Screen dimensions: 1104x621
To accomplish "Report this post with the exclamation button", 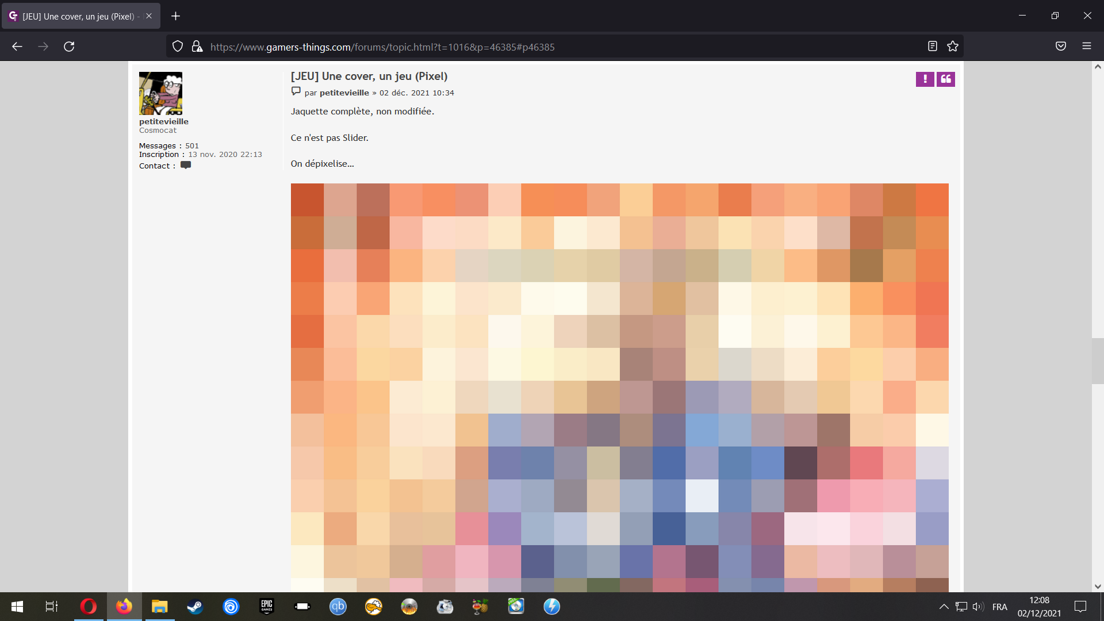I will (x=925, y=79).
